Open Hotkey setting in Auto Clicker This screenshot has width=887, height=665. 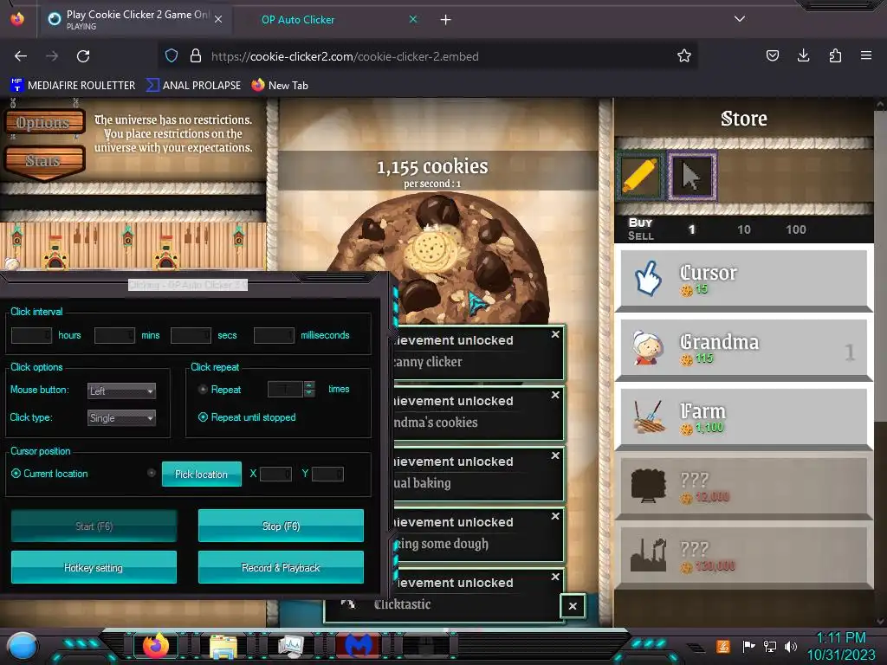pos(94,567)
